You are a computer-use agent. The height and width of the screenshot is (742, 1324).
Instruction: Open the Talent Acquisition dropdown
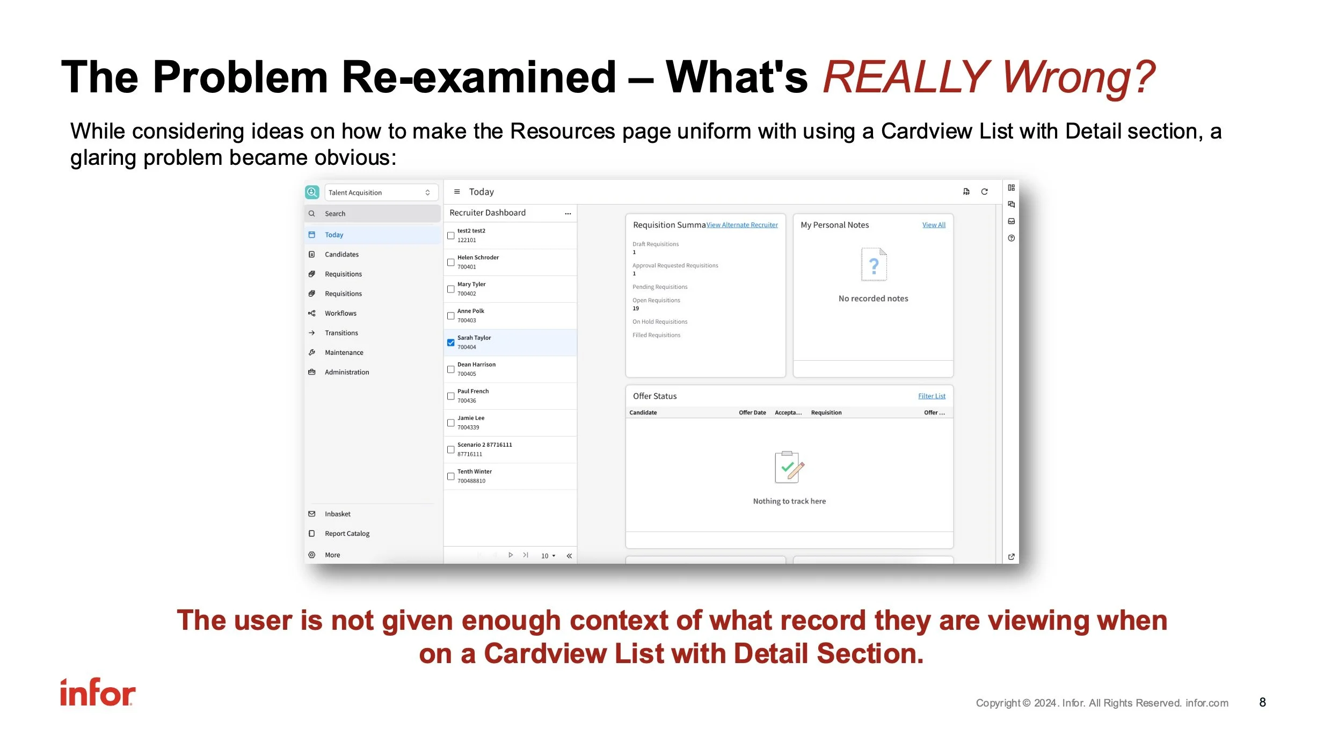click(381, 192)
